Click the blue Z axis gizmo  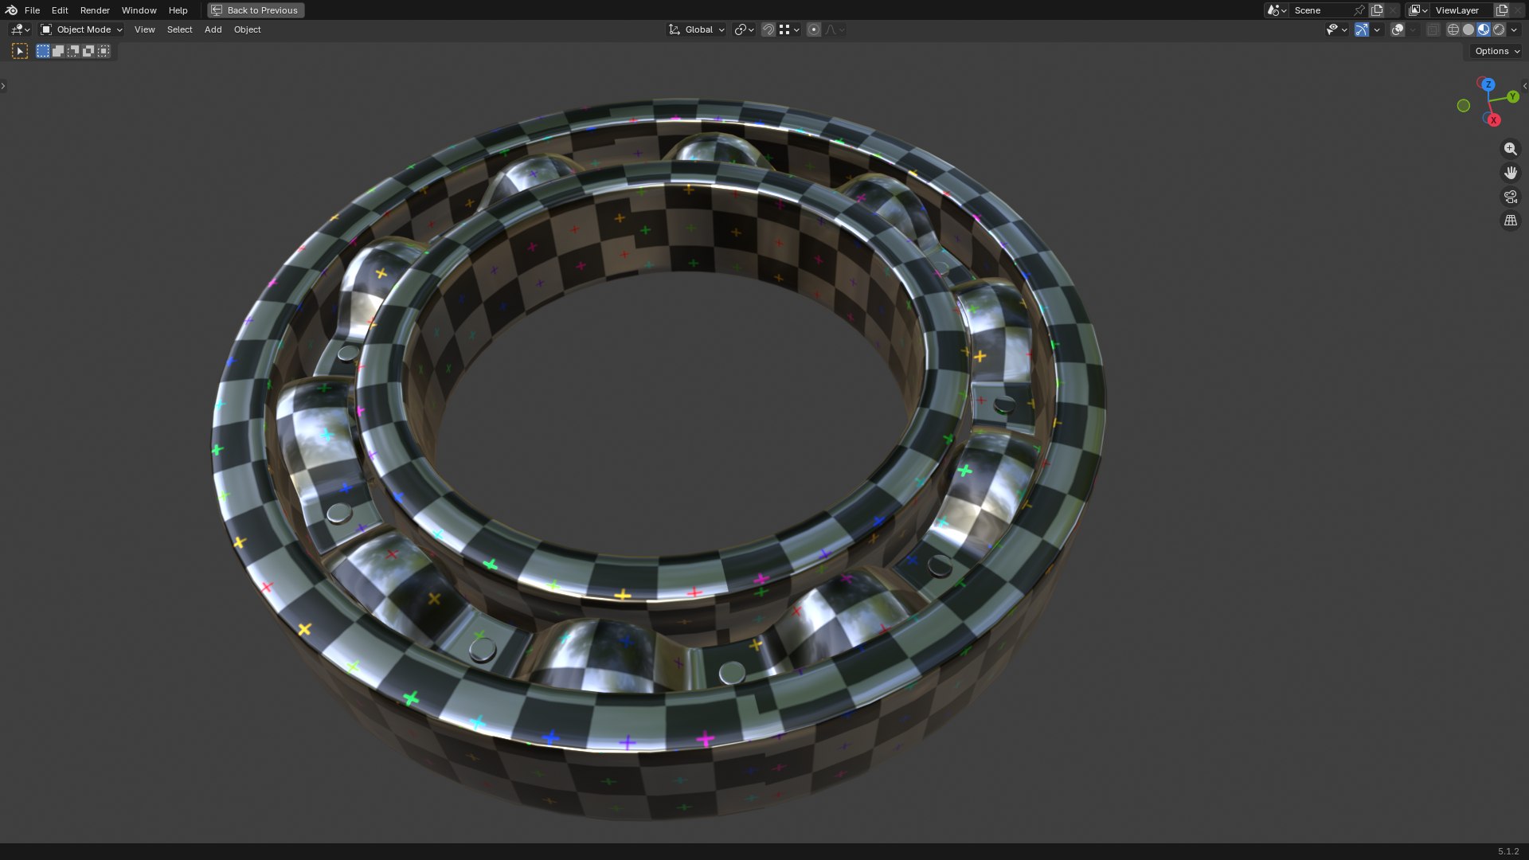tap(1488, 84)
